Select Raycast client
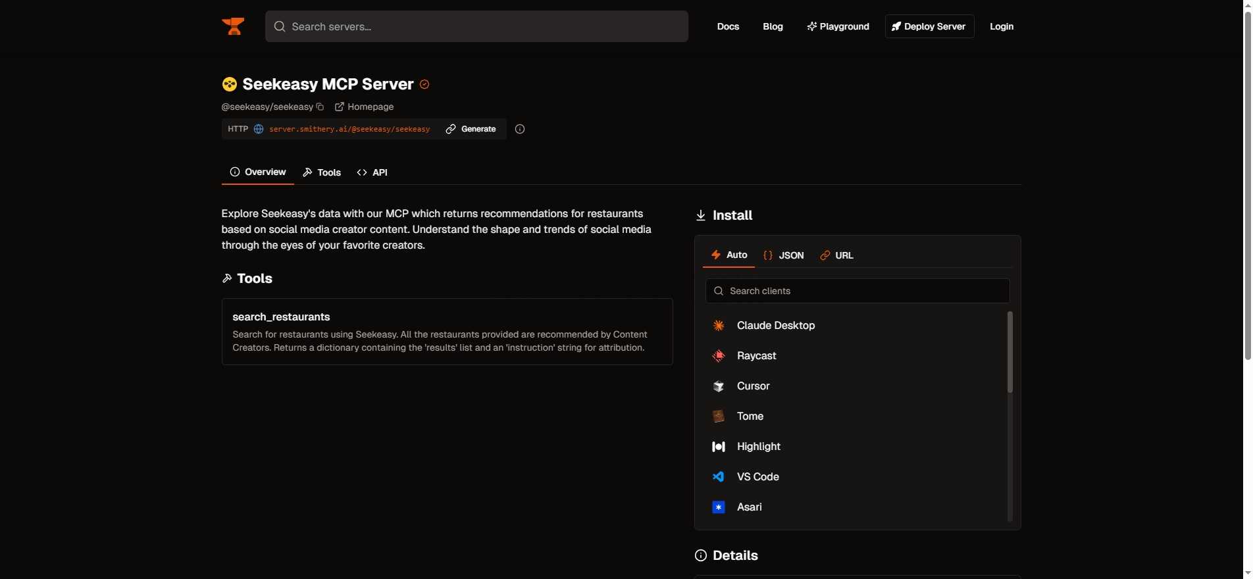The image size is (1253, 579). coord(856,356)
